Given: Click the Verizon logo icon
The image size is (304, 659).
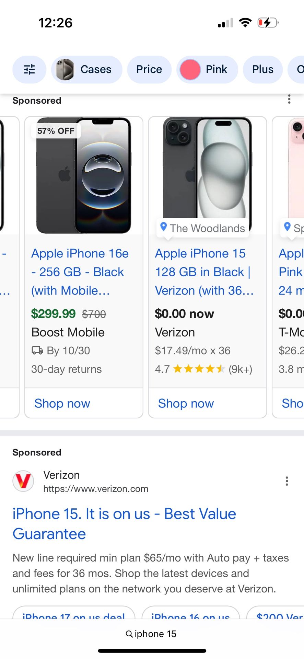Looking at the screenshot, I should (x=23, y=481).
